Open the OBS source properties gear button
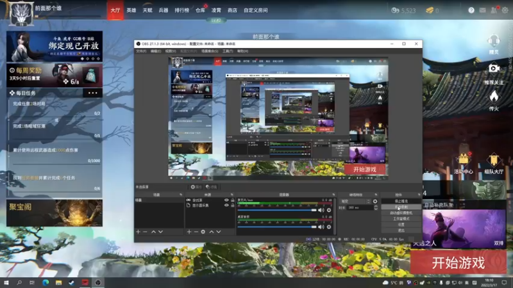The image size is (513, 288). 195,187
